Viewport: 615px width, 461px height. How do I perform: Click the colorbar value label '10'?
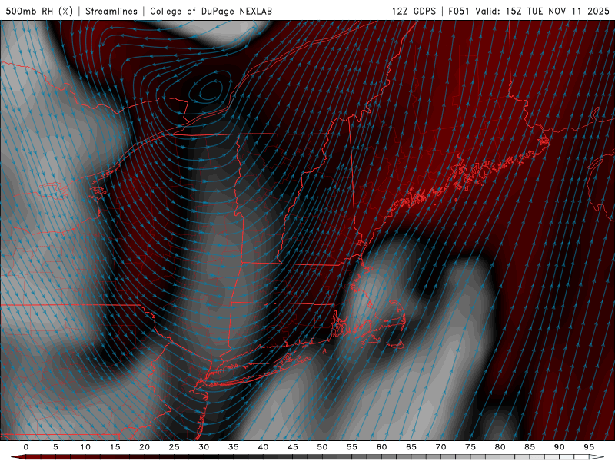[x=85, y=447]
